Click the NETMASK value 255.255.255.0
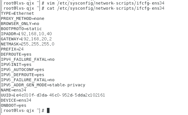 point(38,44)
